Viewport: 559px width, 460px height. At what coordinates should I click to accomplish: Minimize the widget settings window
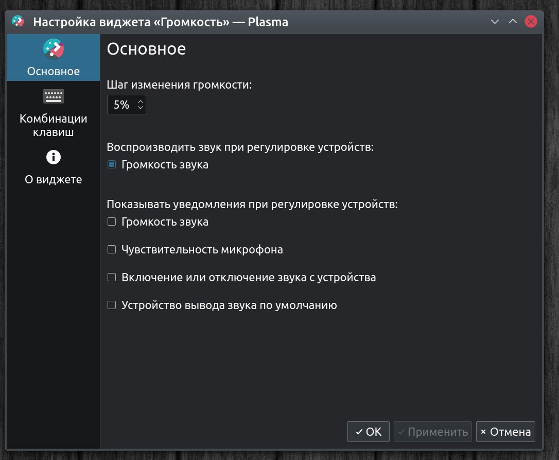pyautogui.click(x=495, y=22)
